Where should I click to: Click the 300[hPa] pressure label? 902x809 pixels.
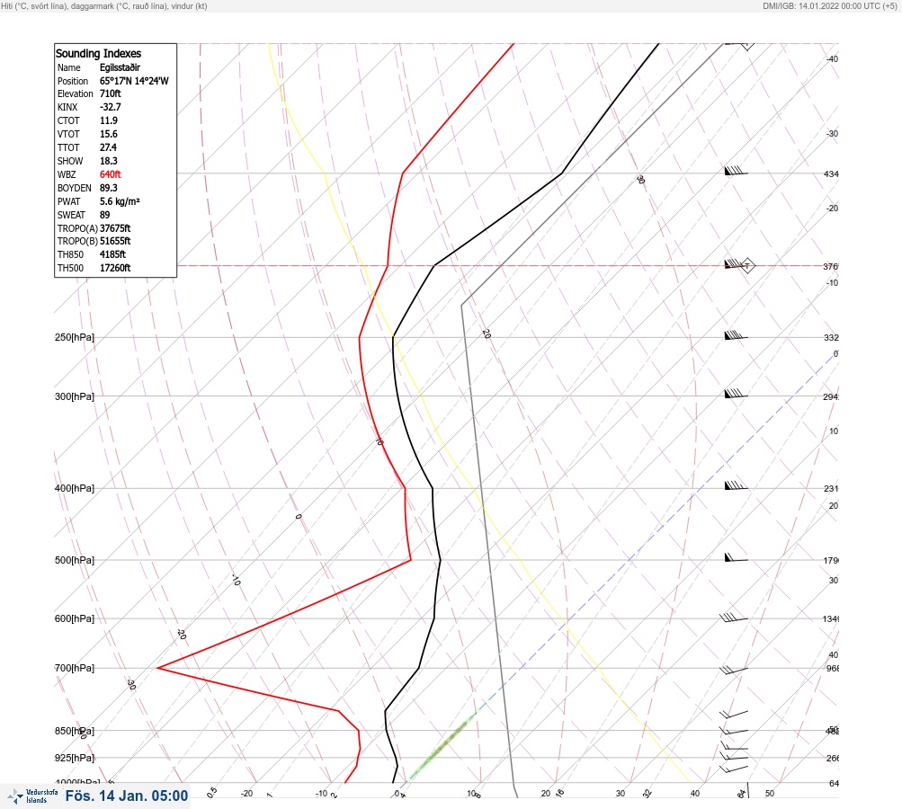click(x=75, y=396)
